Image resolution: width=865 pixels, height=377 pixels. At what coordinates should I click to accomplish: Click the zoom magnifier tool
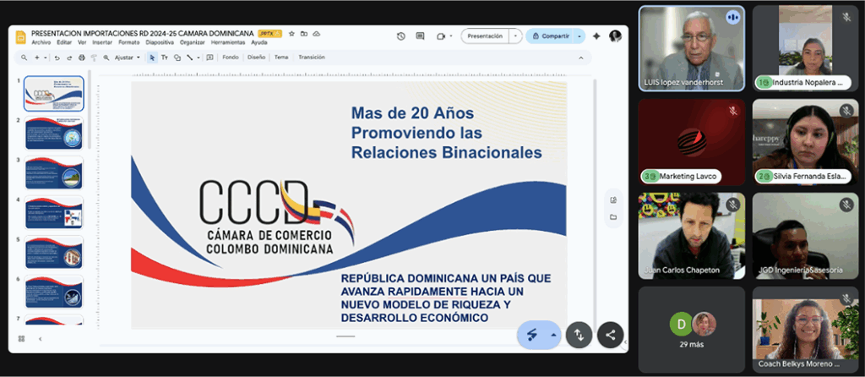pyautogui.click(x=106, y=57)
